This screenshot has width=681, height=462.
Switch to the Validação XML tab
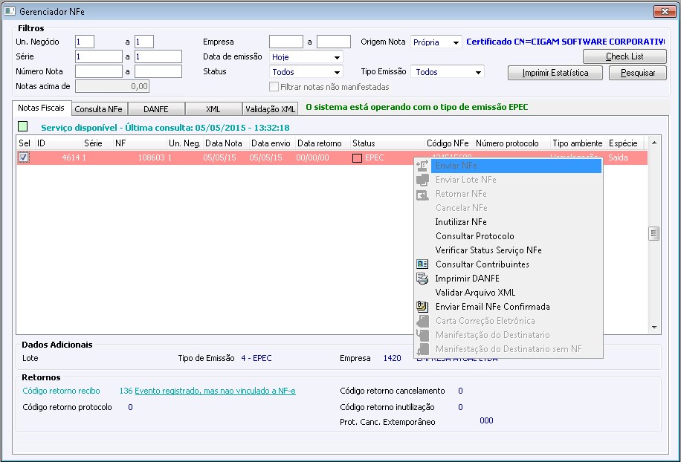point(270,109)
